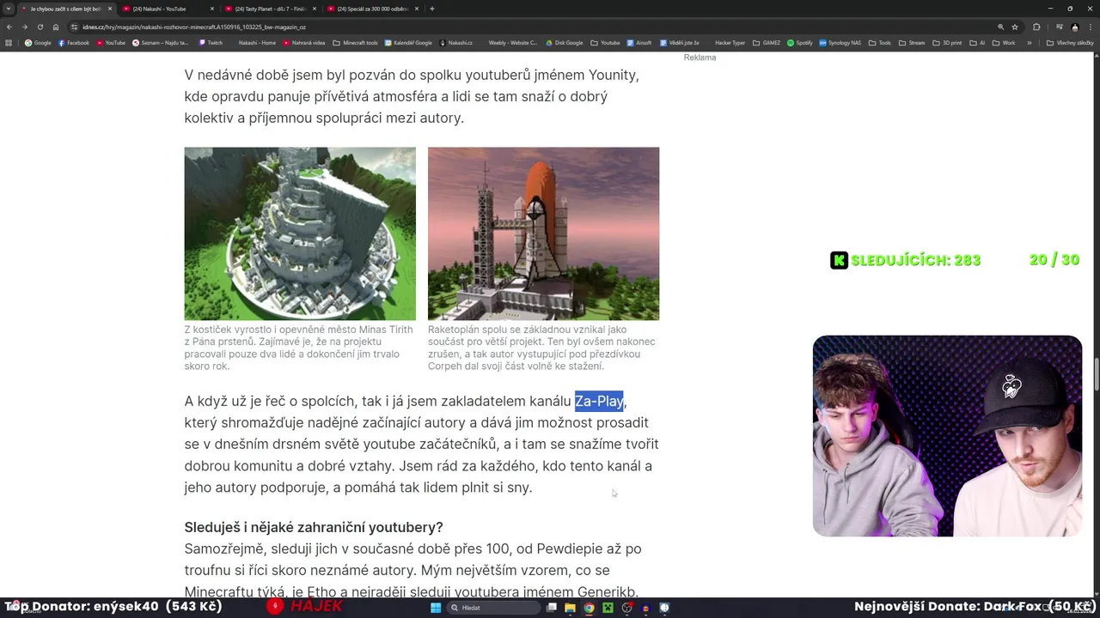Open the Tools bookmark folder
The width and height of the screenshot is (1100, 618).
click(x=880, y=43)
